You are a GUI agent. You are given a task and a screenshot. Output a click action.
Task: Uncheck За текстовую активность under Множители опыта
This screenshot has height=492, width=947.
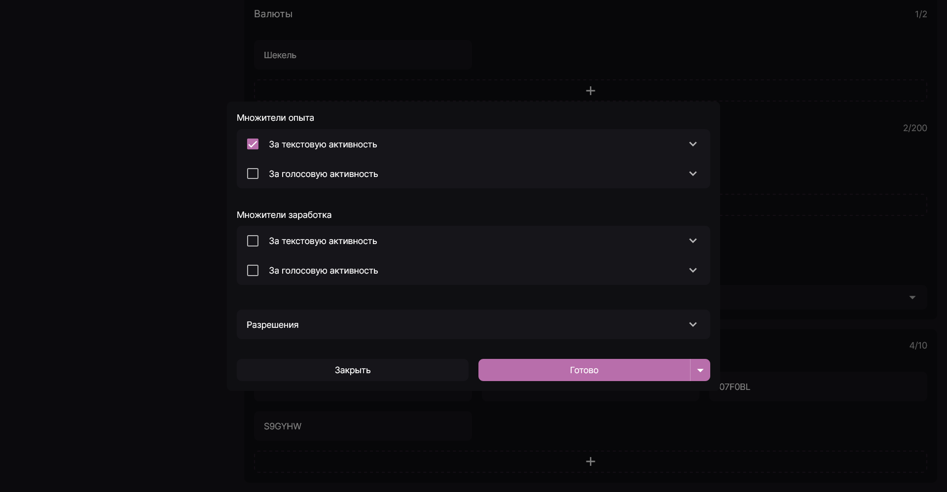coord(253,144)
